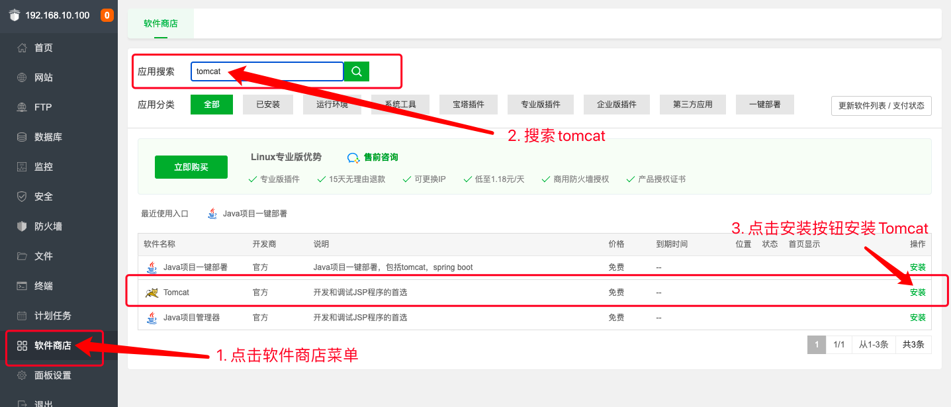Click the Java项目管理器 software name

pos(191,318)
